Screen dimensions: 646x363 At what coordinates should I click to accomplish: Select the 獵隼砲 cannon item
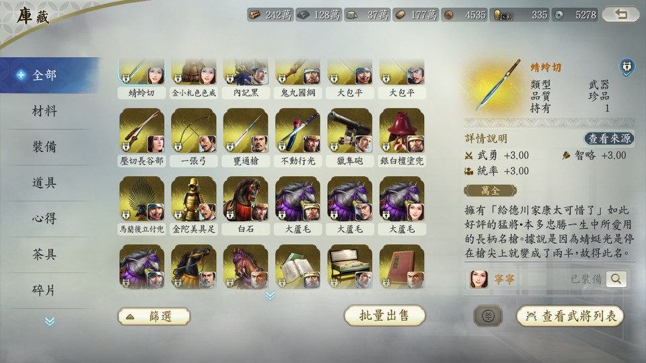[350, 137]
